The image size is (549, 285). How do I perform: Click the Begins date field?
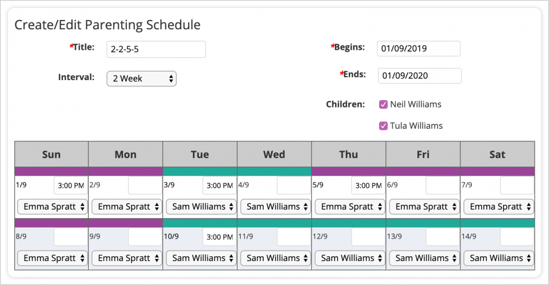[419, 49]
